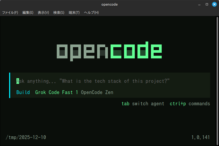This screenshot has height=146, width=219.
Task: Open the ヘルプ(H) menu
Action: coord(91,13)
